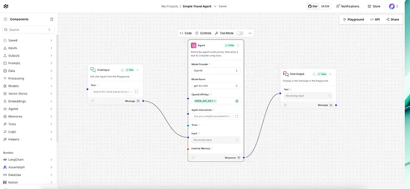410x189 pixels.
Task: Expand the Data category
Action: point(28,70)
